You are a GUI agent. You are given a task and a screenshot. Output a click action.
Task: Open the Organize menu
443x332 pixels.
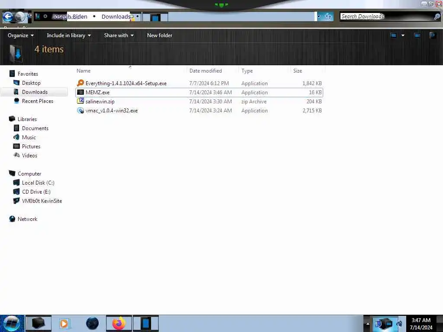21,35
